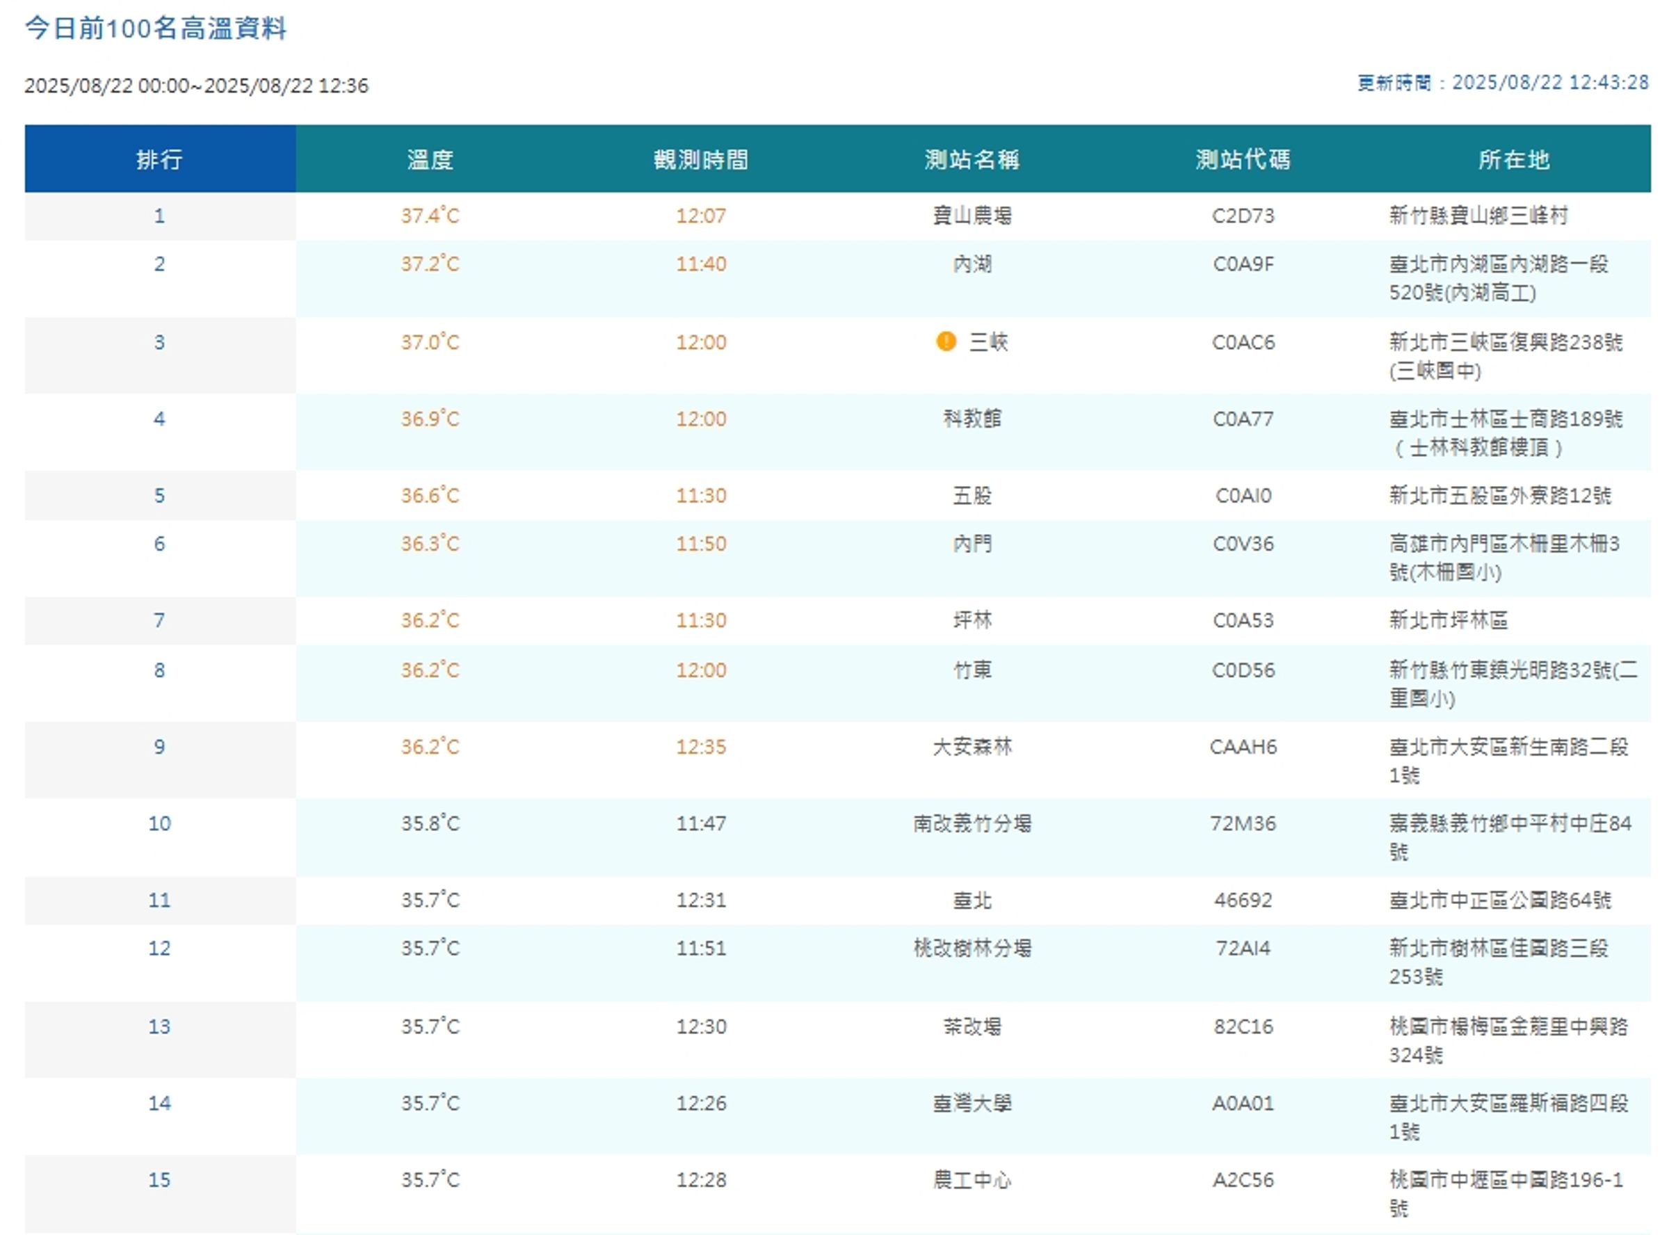This screenshot has height=1235, width=1669.
Task: Click station code A2C56
Action: pyautogui.click(x=1243, y=1179)
